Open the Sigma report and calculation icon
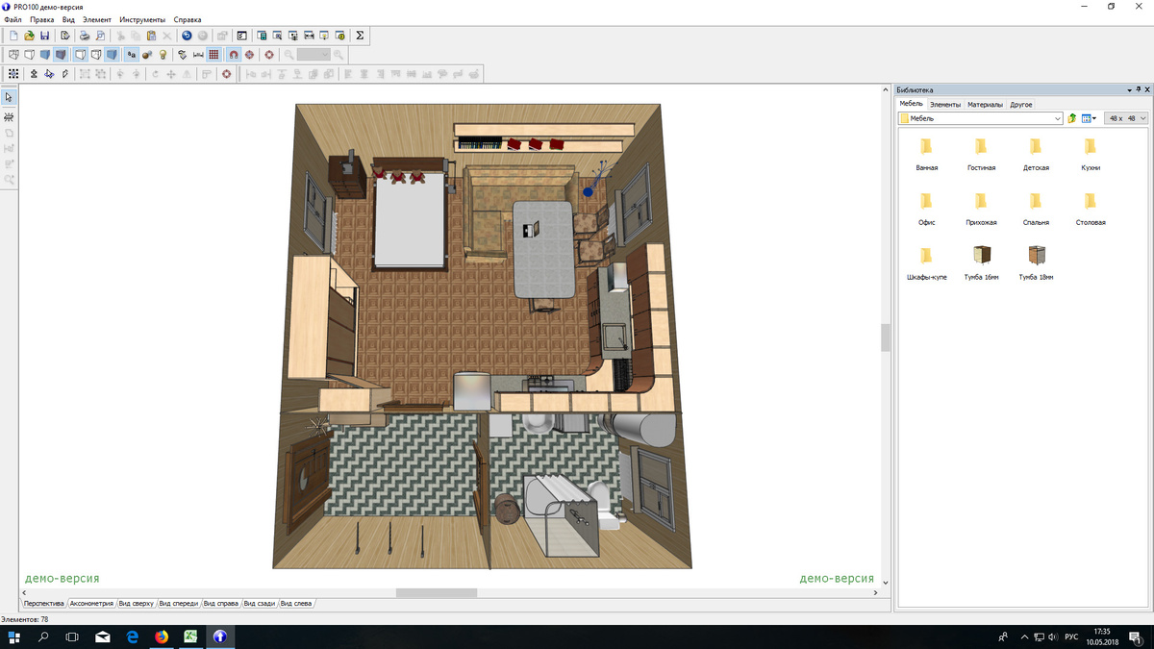 coord(360,36)
